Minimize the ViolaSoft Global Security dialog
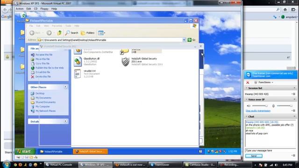299x168 pixels. pyautogui.click(x=195, y=46)
